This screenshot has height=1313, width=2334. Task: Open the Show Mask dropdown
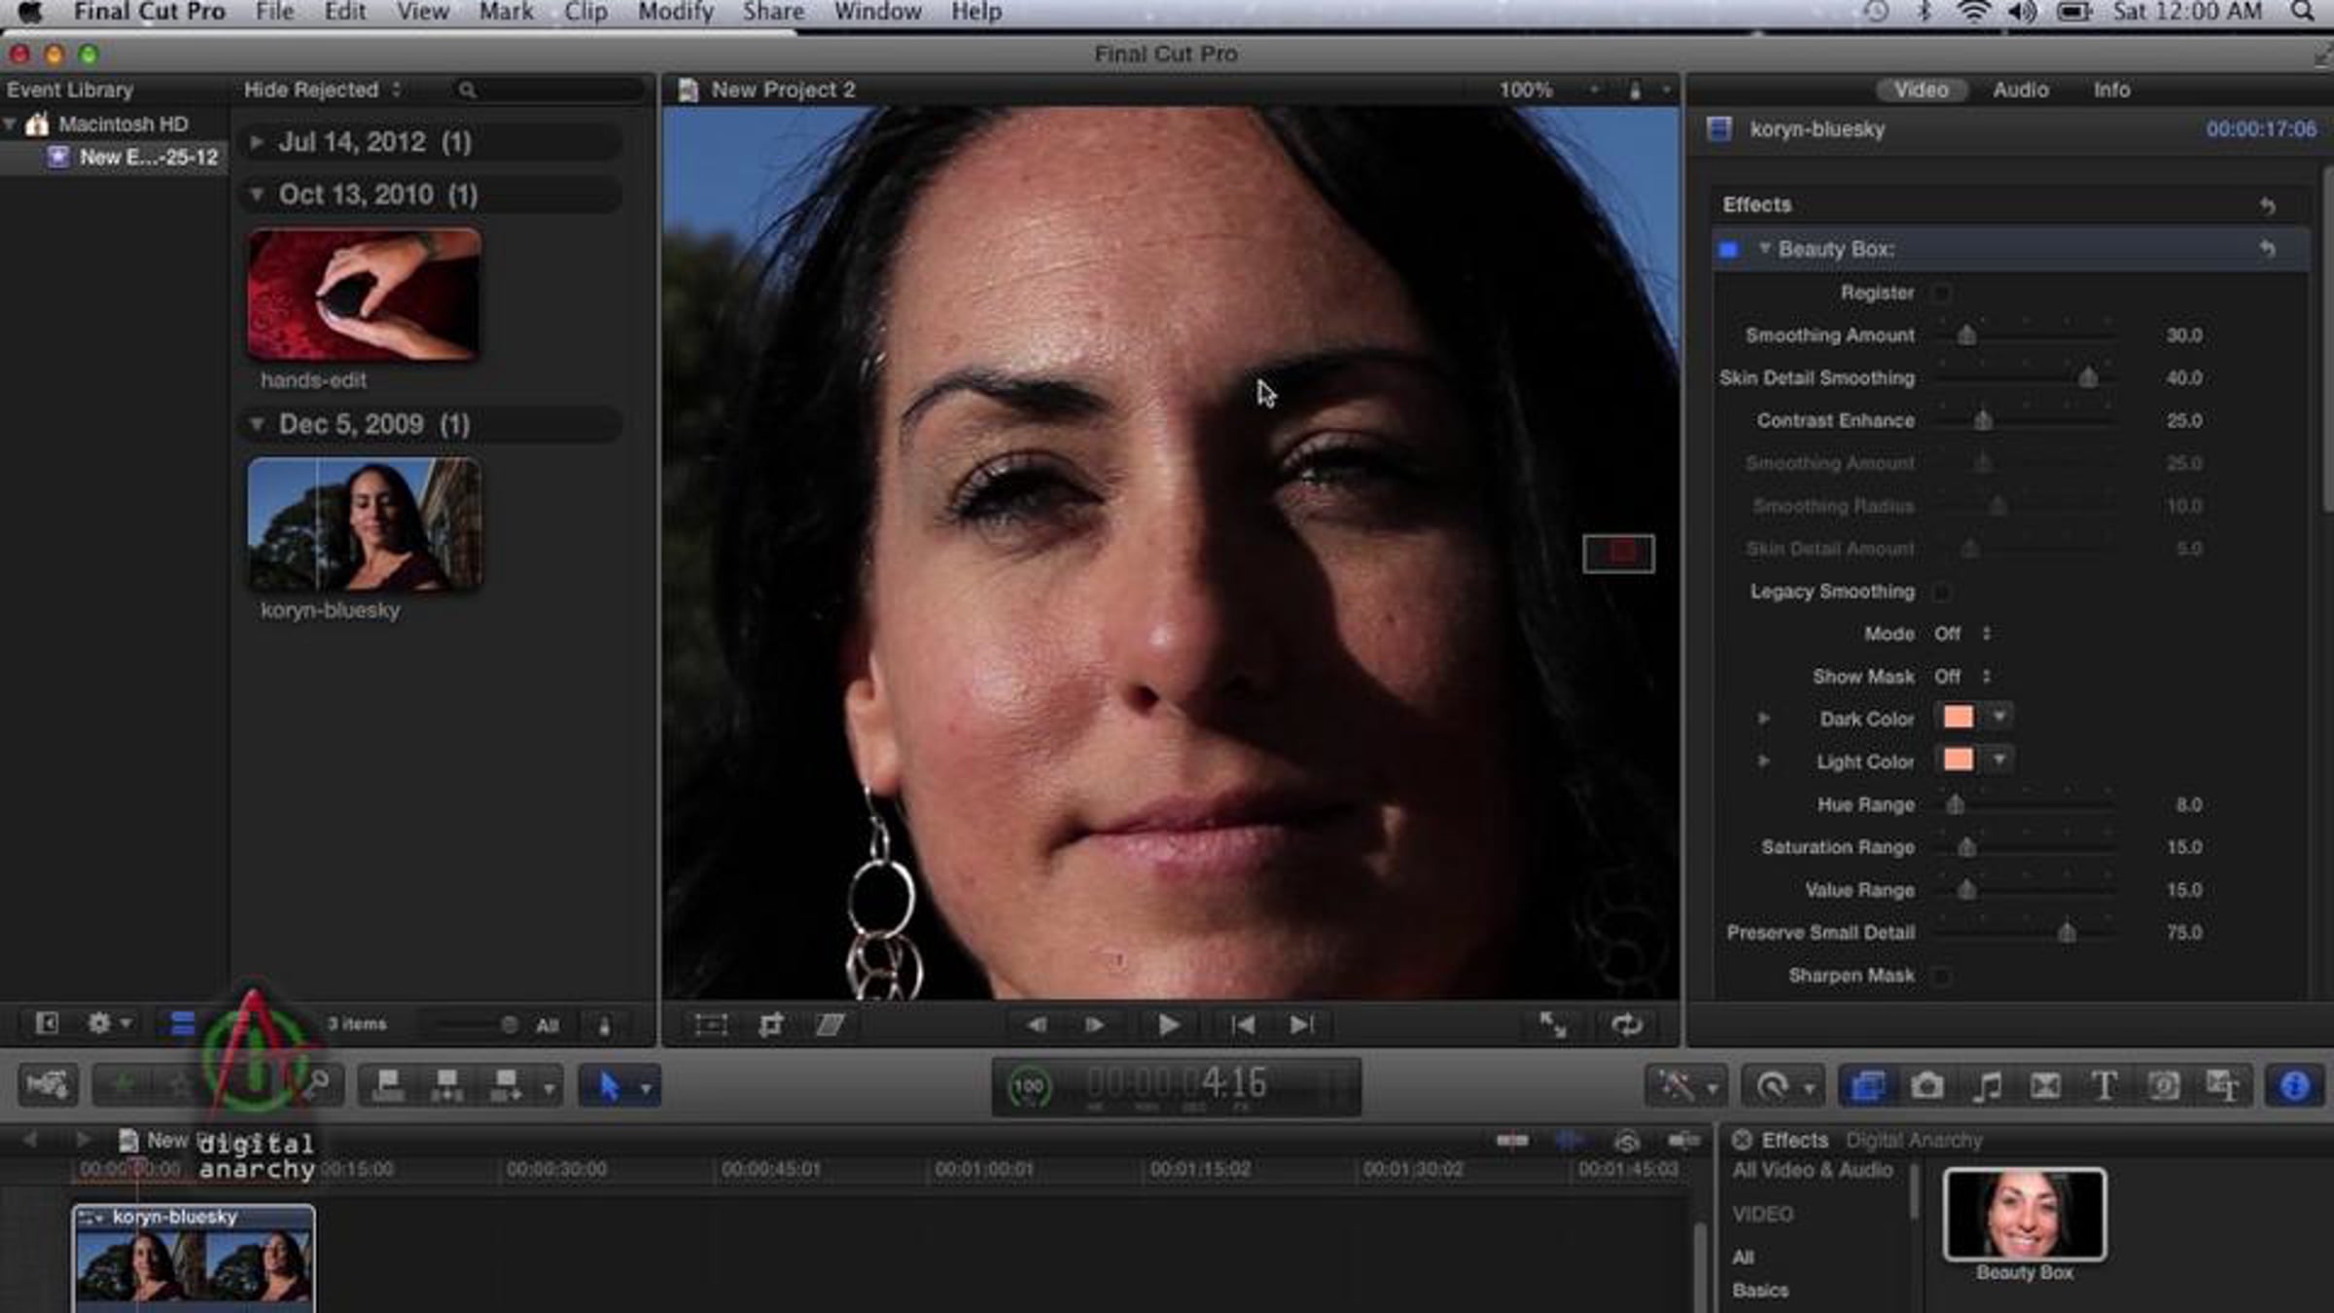pyautogui.click(x=1963, y=677)
